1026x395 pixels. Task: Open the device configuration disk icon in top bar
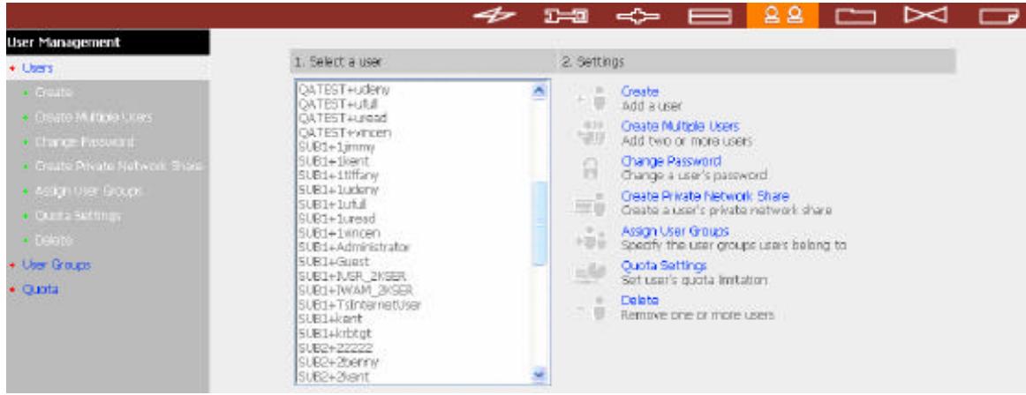click(x=710, y=15)
